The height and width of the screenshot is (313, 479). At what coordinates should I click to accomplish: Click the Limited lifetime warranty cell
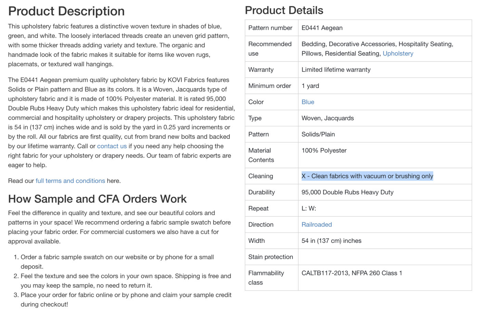point(336,70)
